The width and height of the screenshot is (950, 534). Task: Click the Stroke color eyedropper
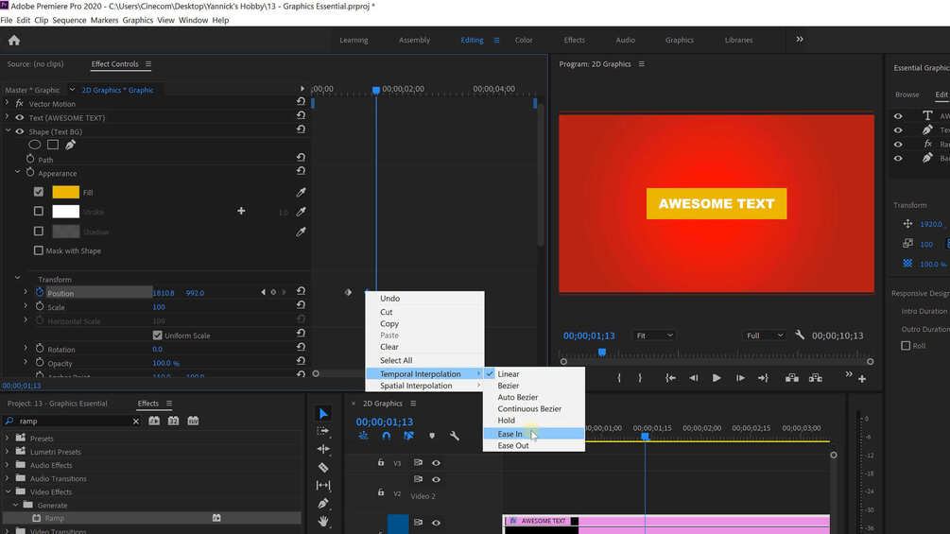[x=301, y=212]
